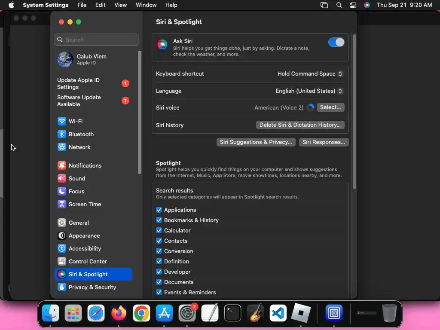The width and height of the screenshot is (440, 330).
Task: Uncheck Events & Reminders checkbox
Action: point(159,292)
